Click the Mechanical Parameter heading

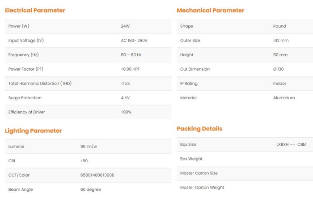point(211,10)
